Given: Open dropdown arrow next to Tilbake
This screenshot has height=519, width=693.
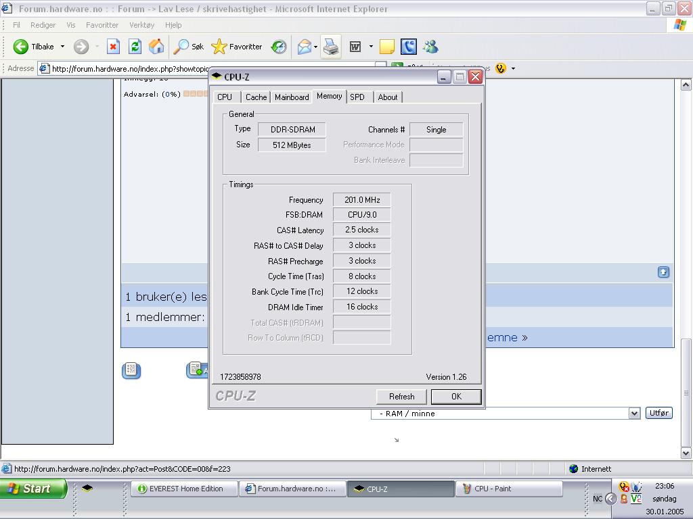Looking at the screenshot, I should pos(62,47).
